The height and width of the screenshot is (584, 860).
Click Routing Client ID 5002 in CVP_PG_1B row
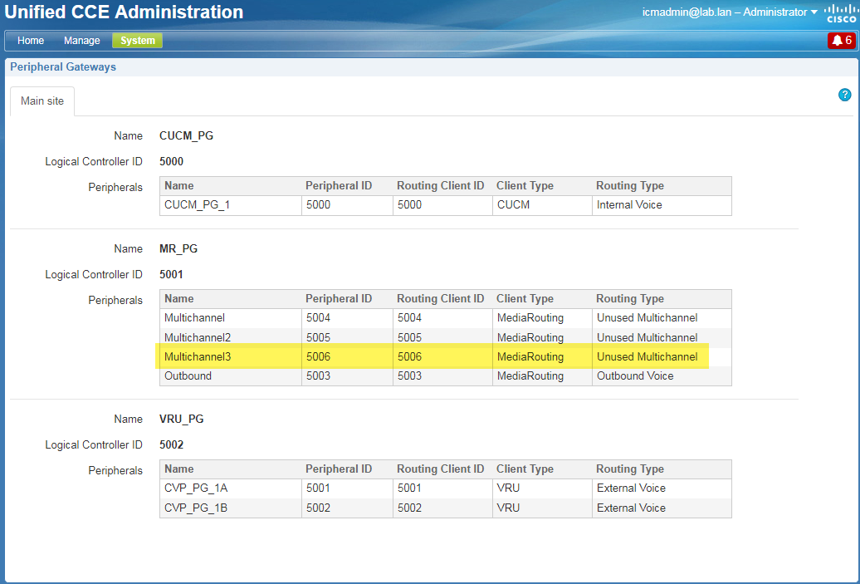pyautogui.click(x=442, y=508)
